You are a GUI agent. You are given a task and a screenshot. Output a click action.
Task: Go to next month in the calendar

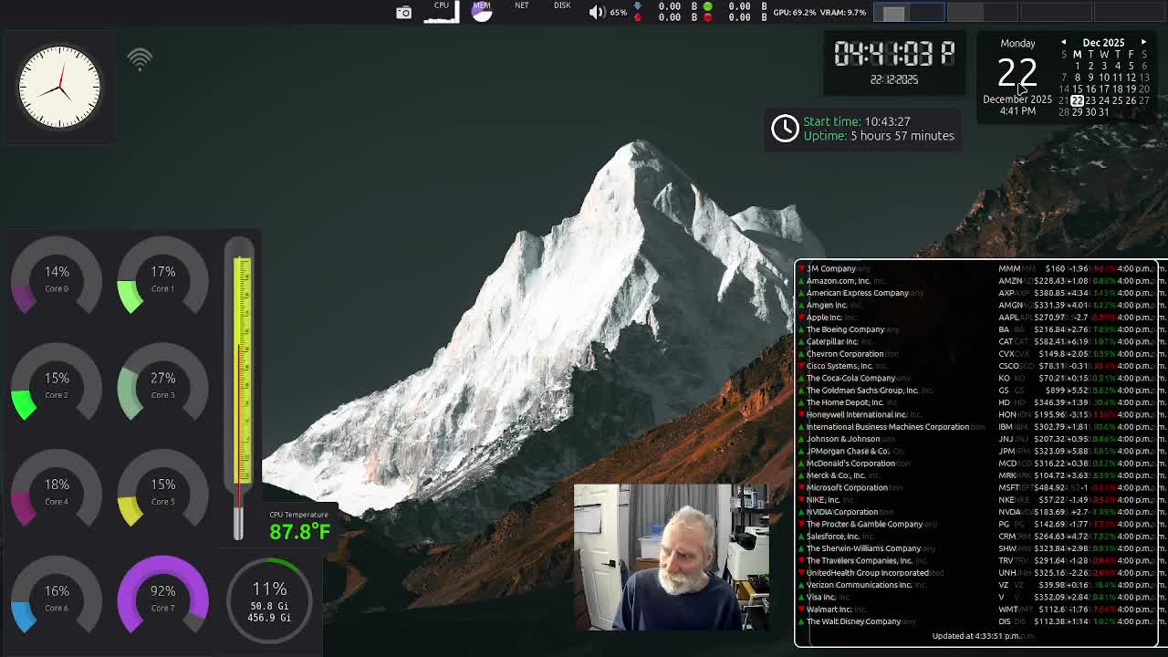pos(1143,42)
